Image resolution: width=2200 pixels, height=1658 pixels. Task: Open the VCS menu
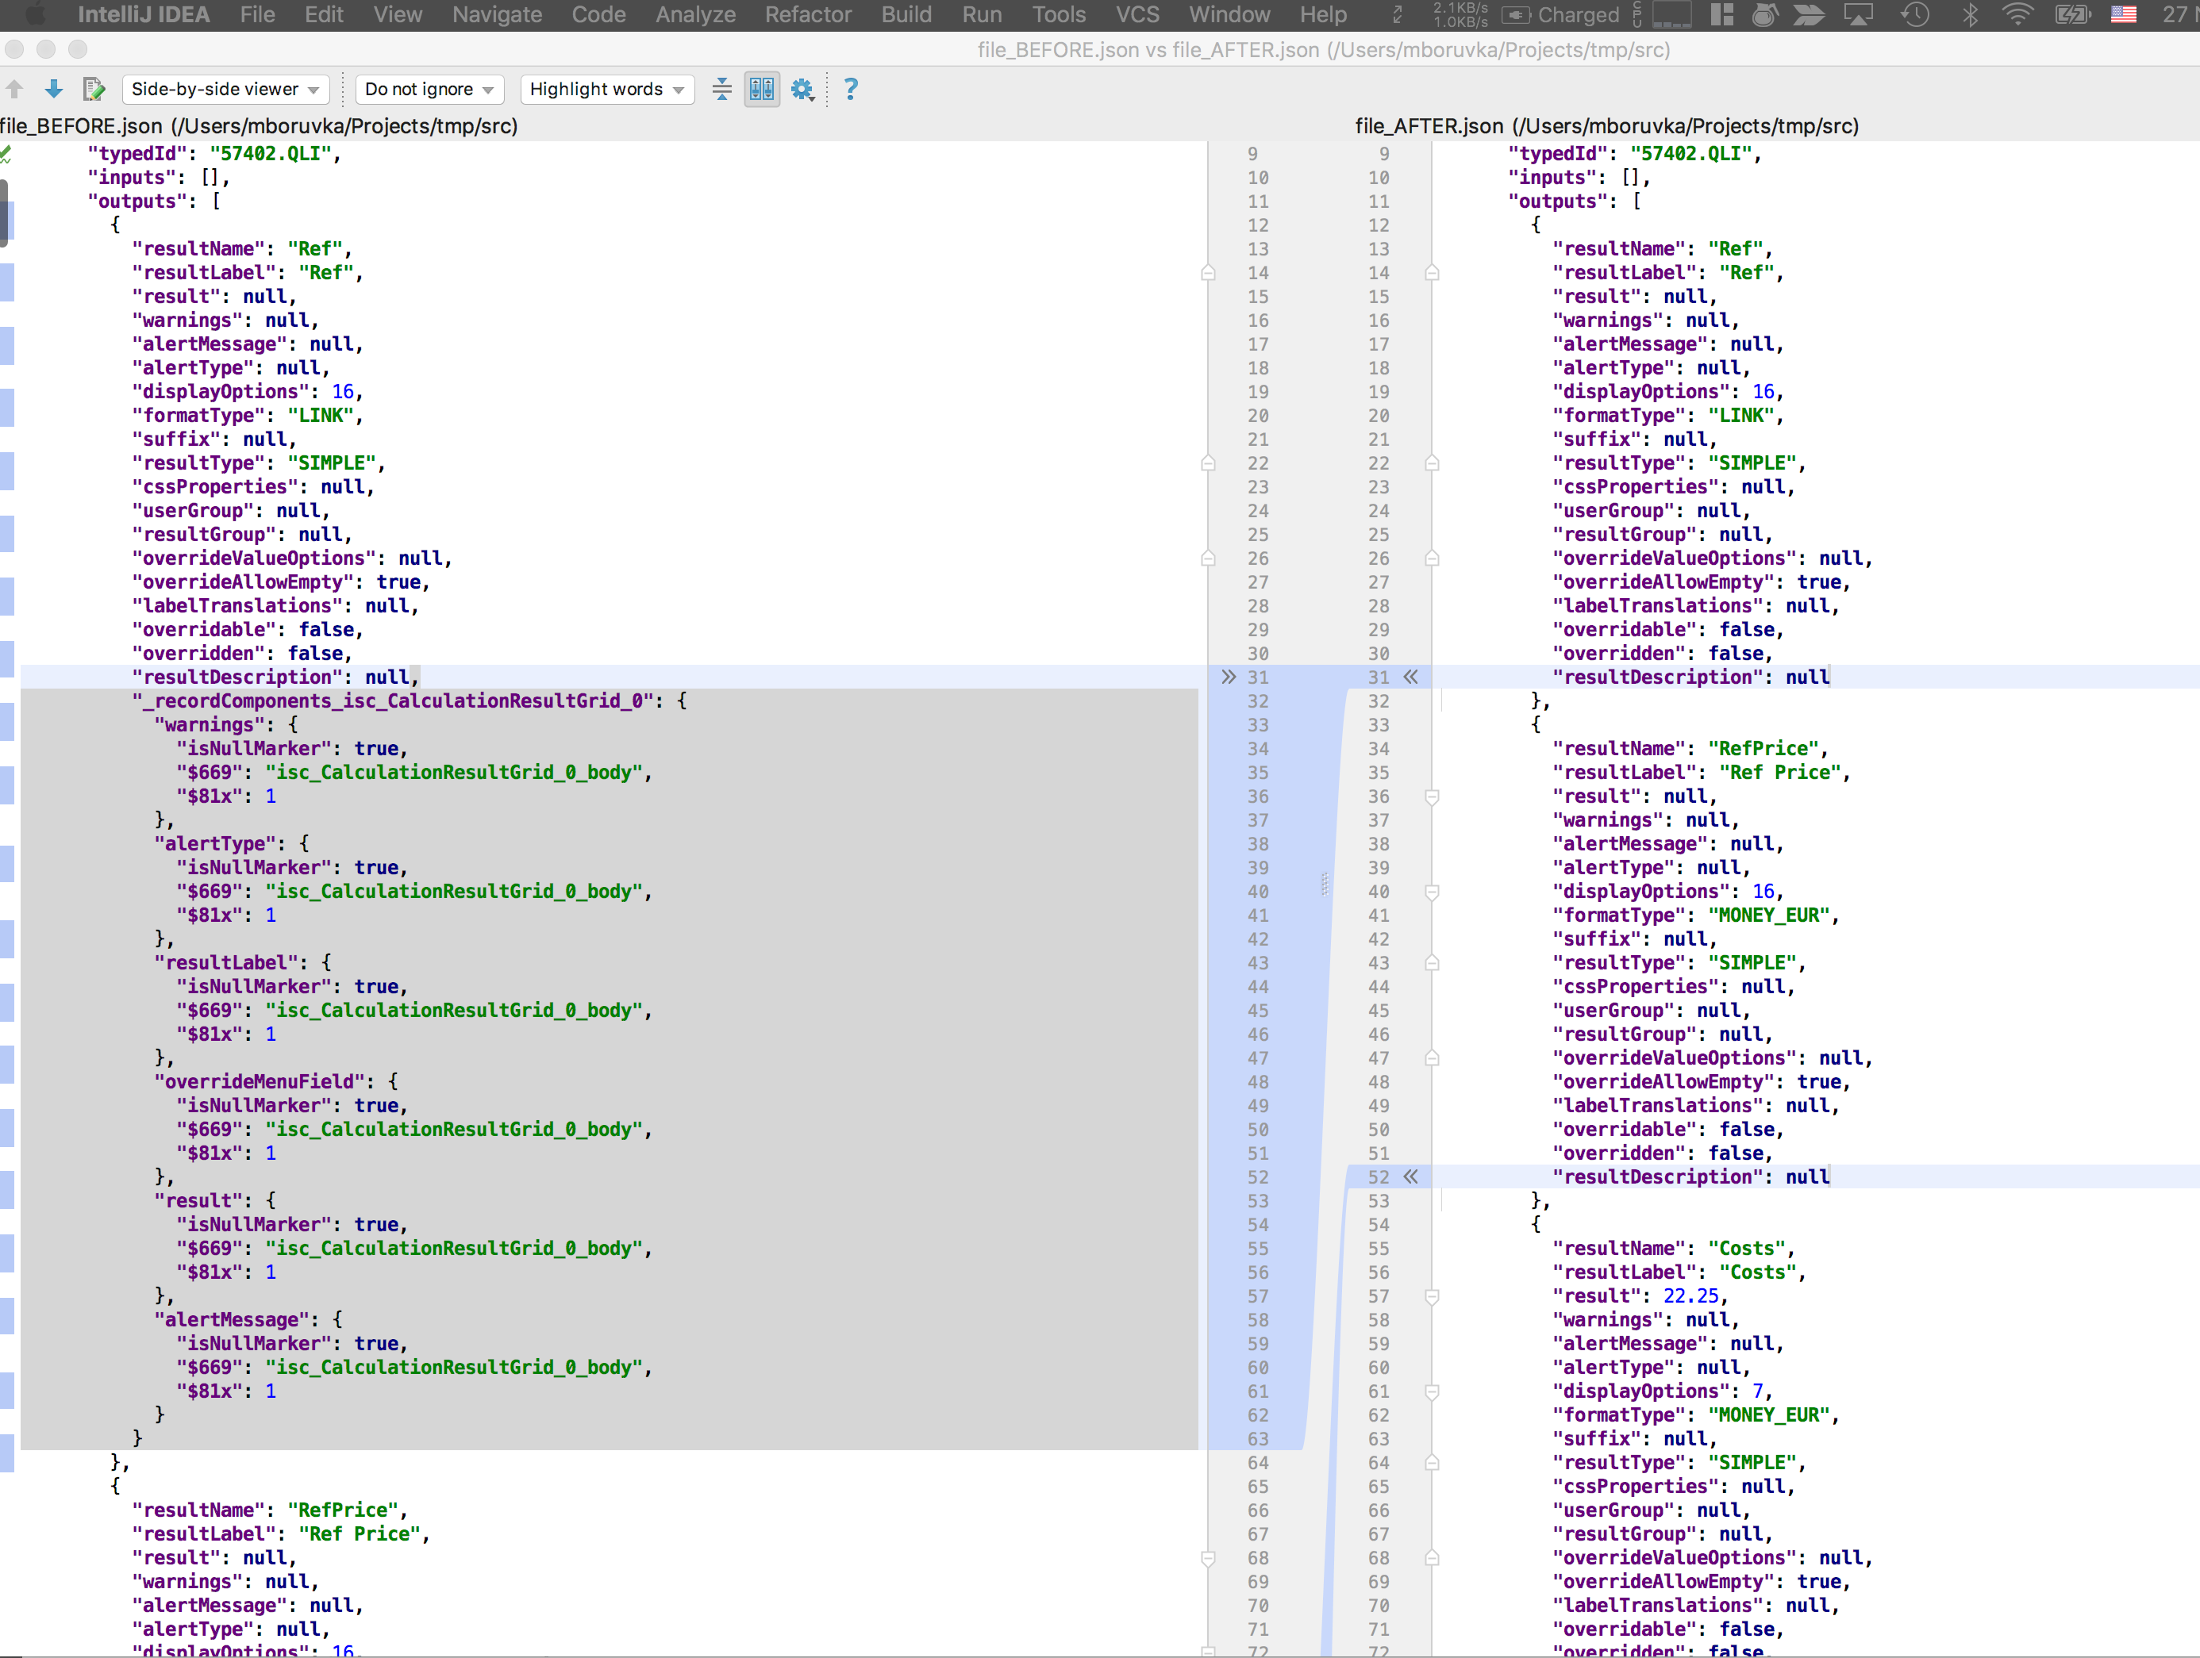[1137, 15]
